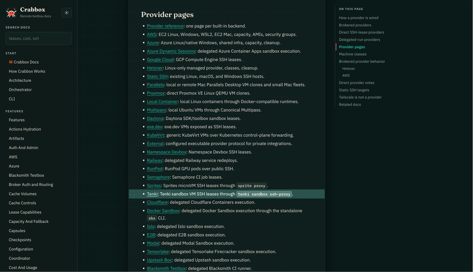Viewport: 473px width, 272px height.
Task: Open Orchestrator sidebar page
Action: 20,90
